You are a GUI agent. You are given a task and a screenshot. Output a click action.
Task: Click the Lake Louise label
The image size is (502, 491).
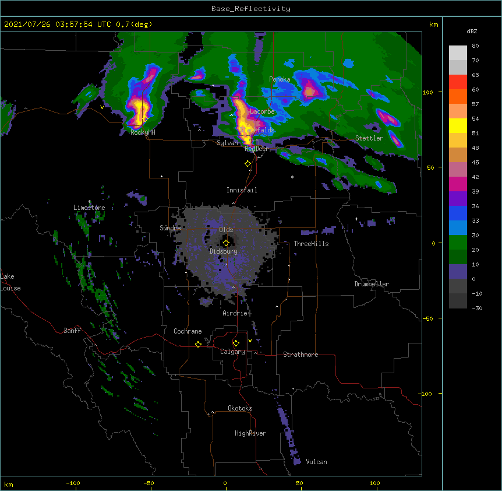click(10, 282)
